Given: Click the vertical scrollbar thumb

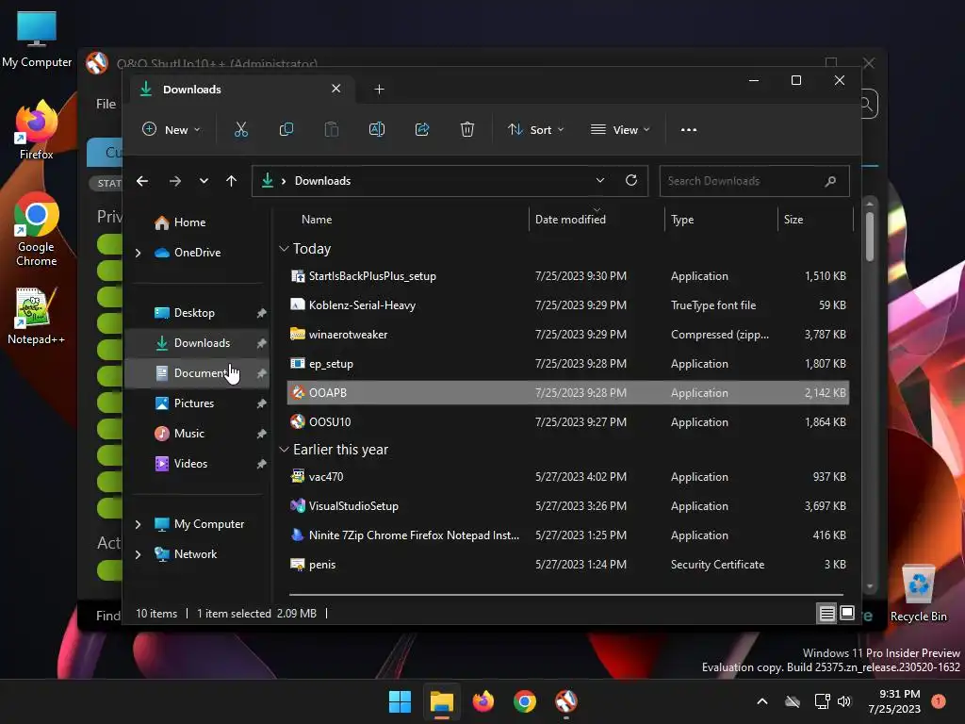Looking at the screenshot, I should point(870,237).
